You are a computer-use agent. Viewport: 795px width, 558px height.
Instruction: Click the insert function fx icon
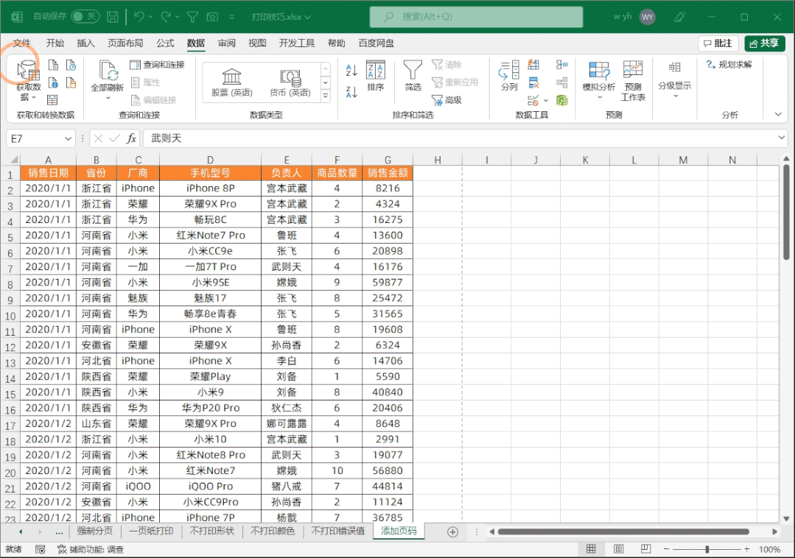131,138
